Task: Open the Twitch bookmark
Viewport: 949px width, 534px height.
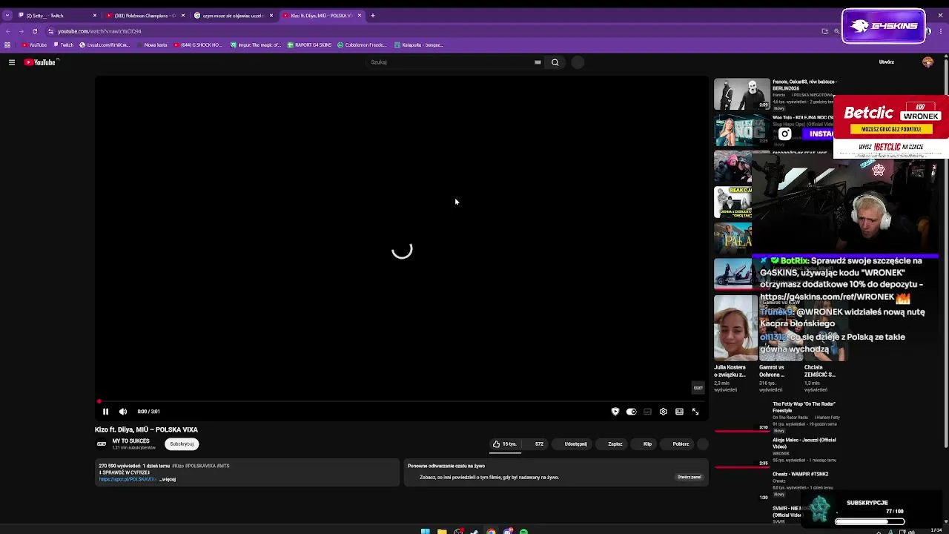Action: (x=64, y=45)
